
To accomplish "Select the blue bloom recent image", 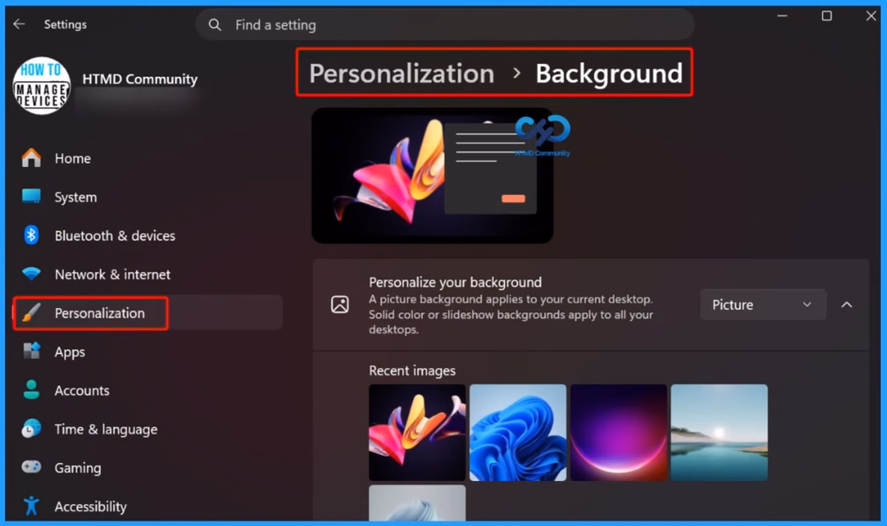I will tap(518, 433).
